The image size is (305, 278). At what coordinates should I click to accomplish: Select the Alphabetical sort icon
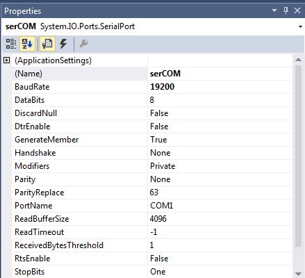pos(27,44)
